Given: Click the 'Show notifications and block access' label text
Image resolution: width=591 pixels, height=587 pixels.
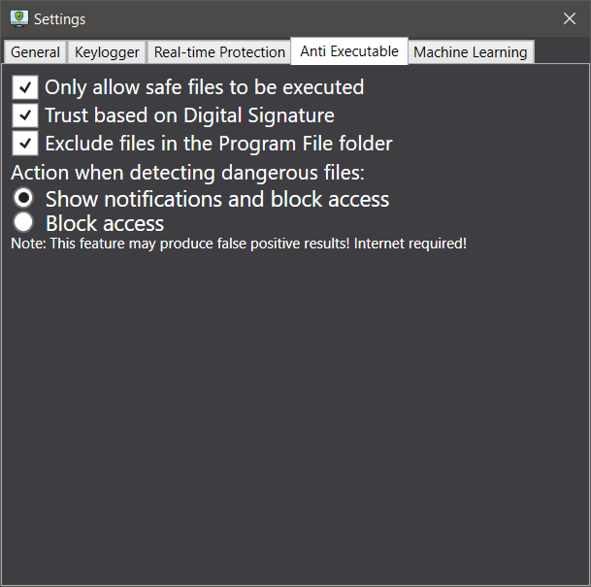Looking at the screenshot, I should (217, 199).
